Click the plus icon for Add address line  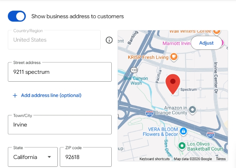pos(15,95)
